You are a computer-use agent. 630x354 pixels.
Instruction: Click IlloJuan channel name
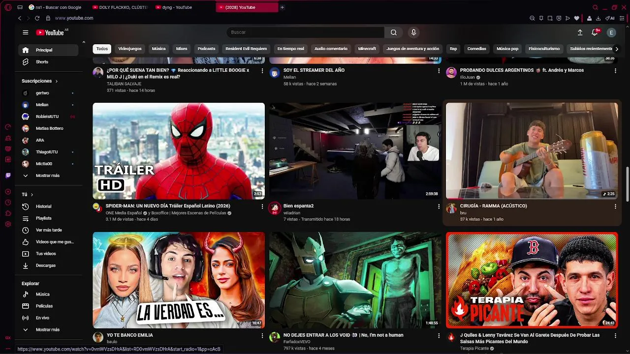click(467, 77)
